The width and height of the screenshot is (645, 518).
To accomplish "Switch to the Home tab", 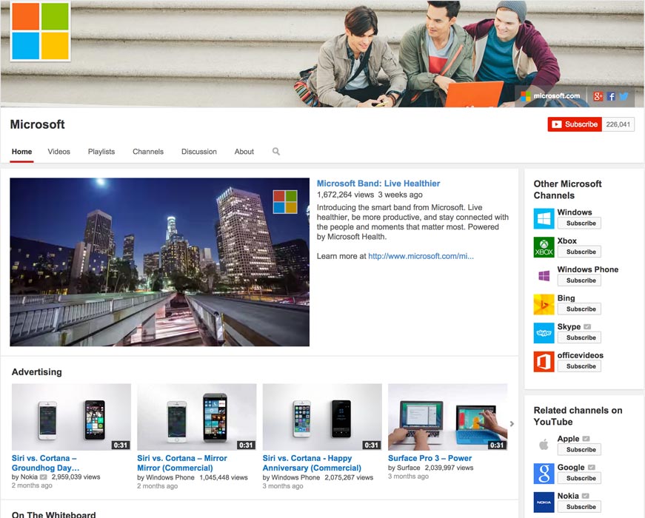I will [21, 151].
